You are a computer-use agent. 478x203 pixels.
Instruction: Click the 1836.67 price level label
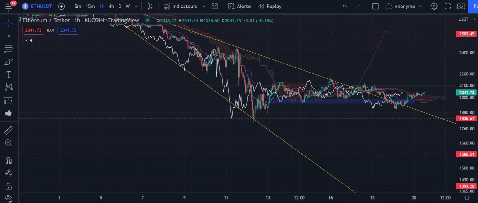pyautogui.click(x=466, y=118)
